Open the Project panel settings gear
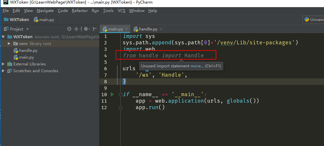Image resolution: width=324 pixels, height=146 pixels. (x=86, y=29)
